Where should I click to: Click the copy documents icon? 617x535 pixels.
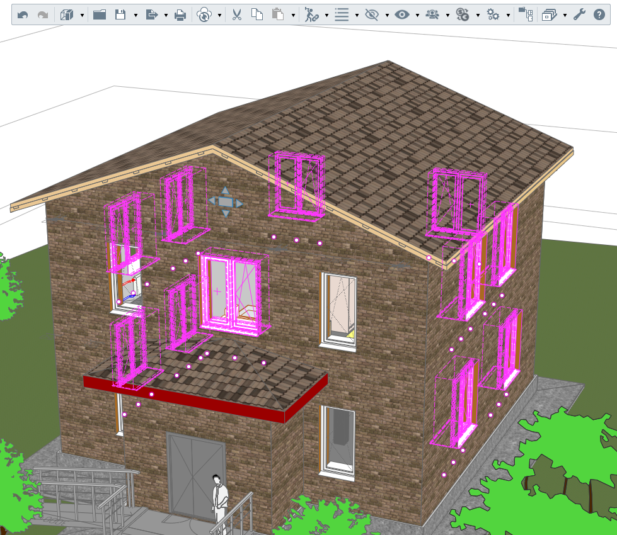[x=257, y=14]
